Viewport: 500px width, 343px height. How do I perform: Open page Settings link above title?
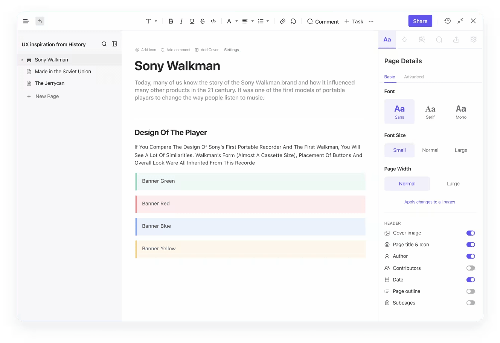pos(232,50)
